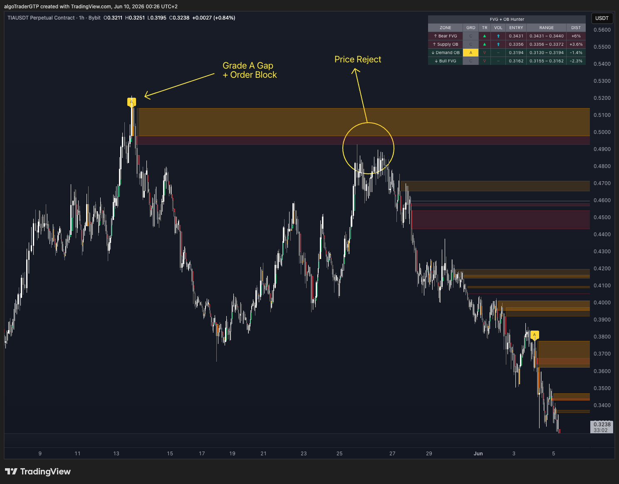This screenshot has width=619, height=484.
Task: Click range 0.3155 – 0.3162
Action: coord(547,61)
